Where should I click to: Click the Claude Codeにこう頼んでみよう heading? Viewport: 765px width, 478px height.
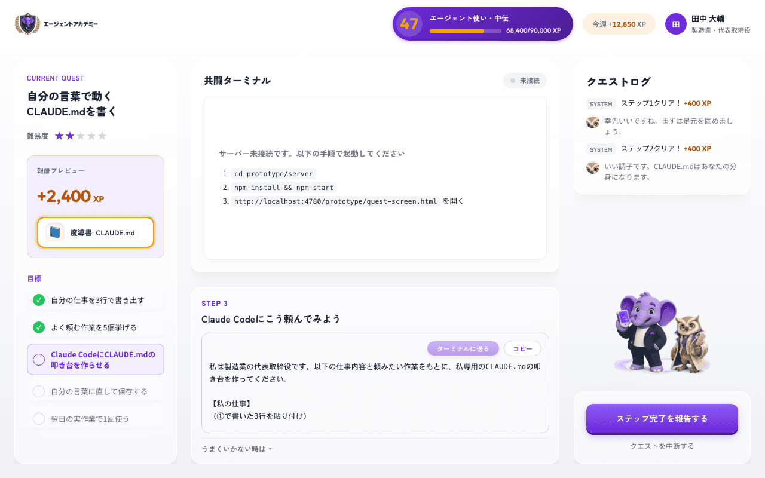point(271,319)
